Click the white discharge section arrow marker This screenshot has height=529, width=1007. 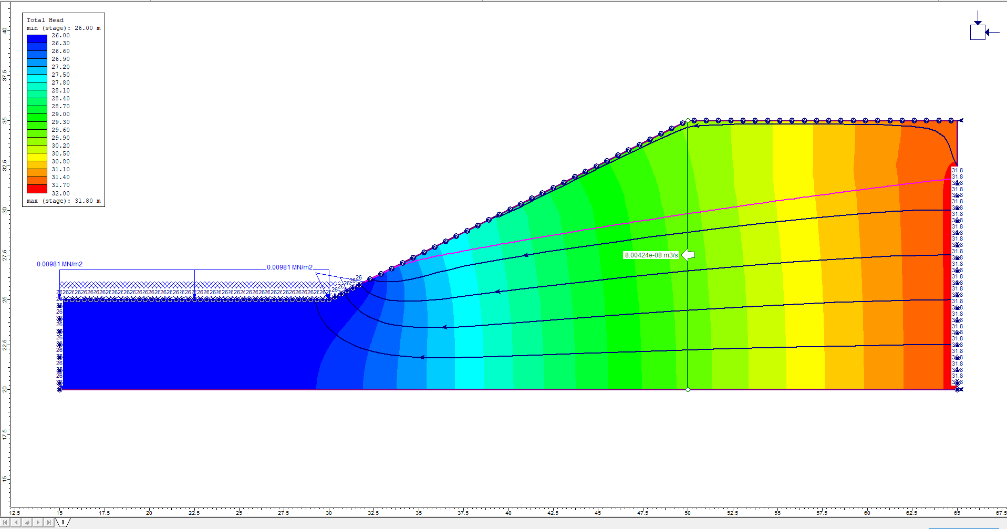point(689,255)
